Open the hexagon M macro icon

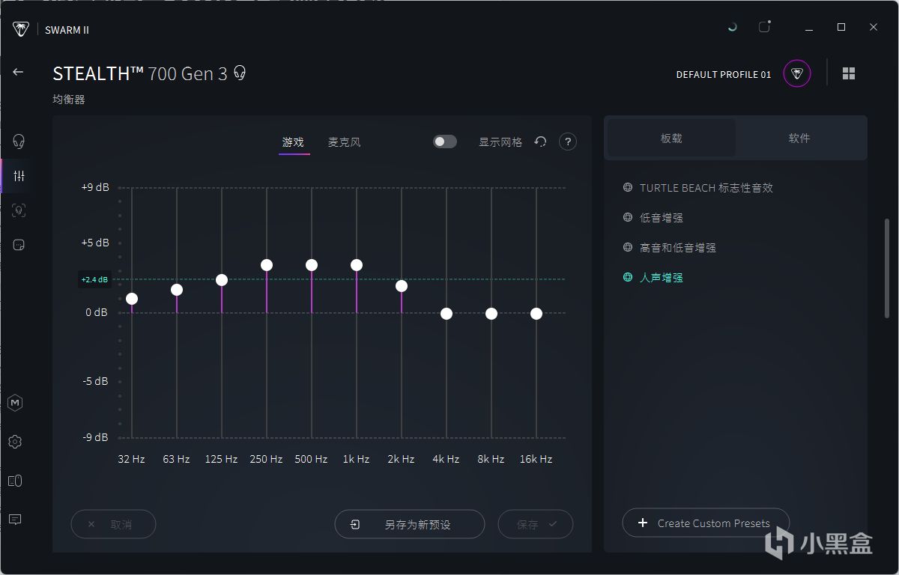(15, 403)
